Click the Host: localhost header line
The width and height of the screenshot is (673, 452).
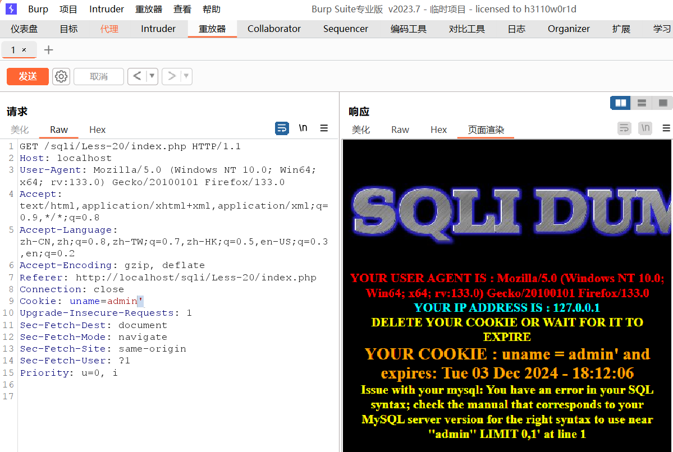click(66, 158)
